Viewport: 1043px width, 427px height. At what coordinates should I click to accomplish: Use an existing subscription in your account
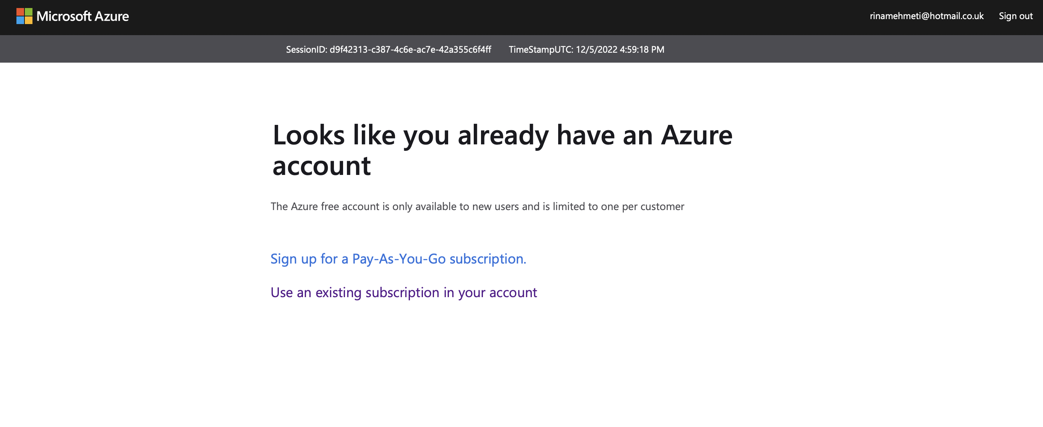tap(403, 292)
